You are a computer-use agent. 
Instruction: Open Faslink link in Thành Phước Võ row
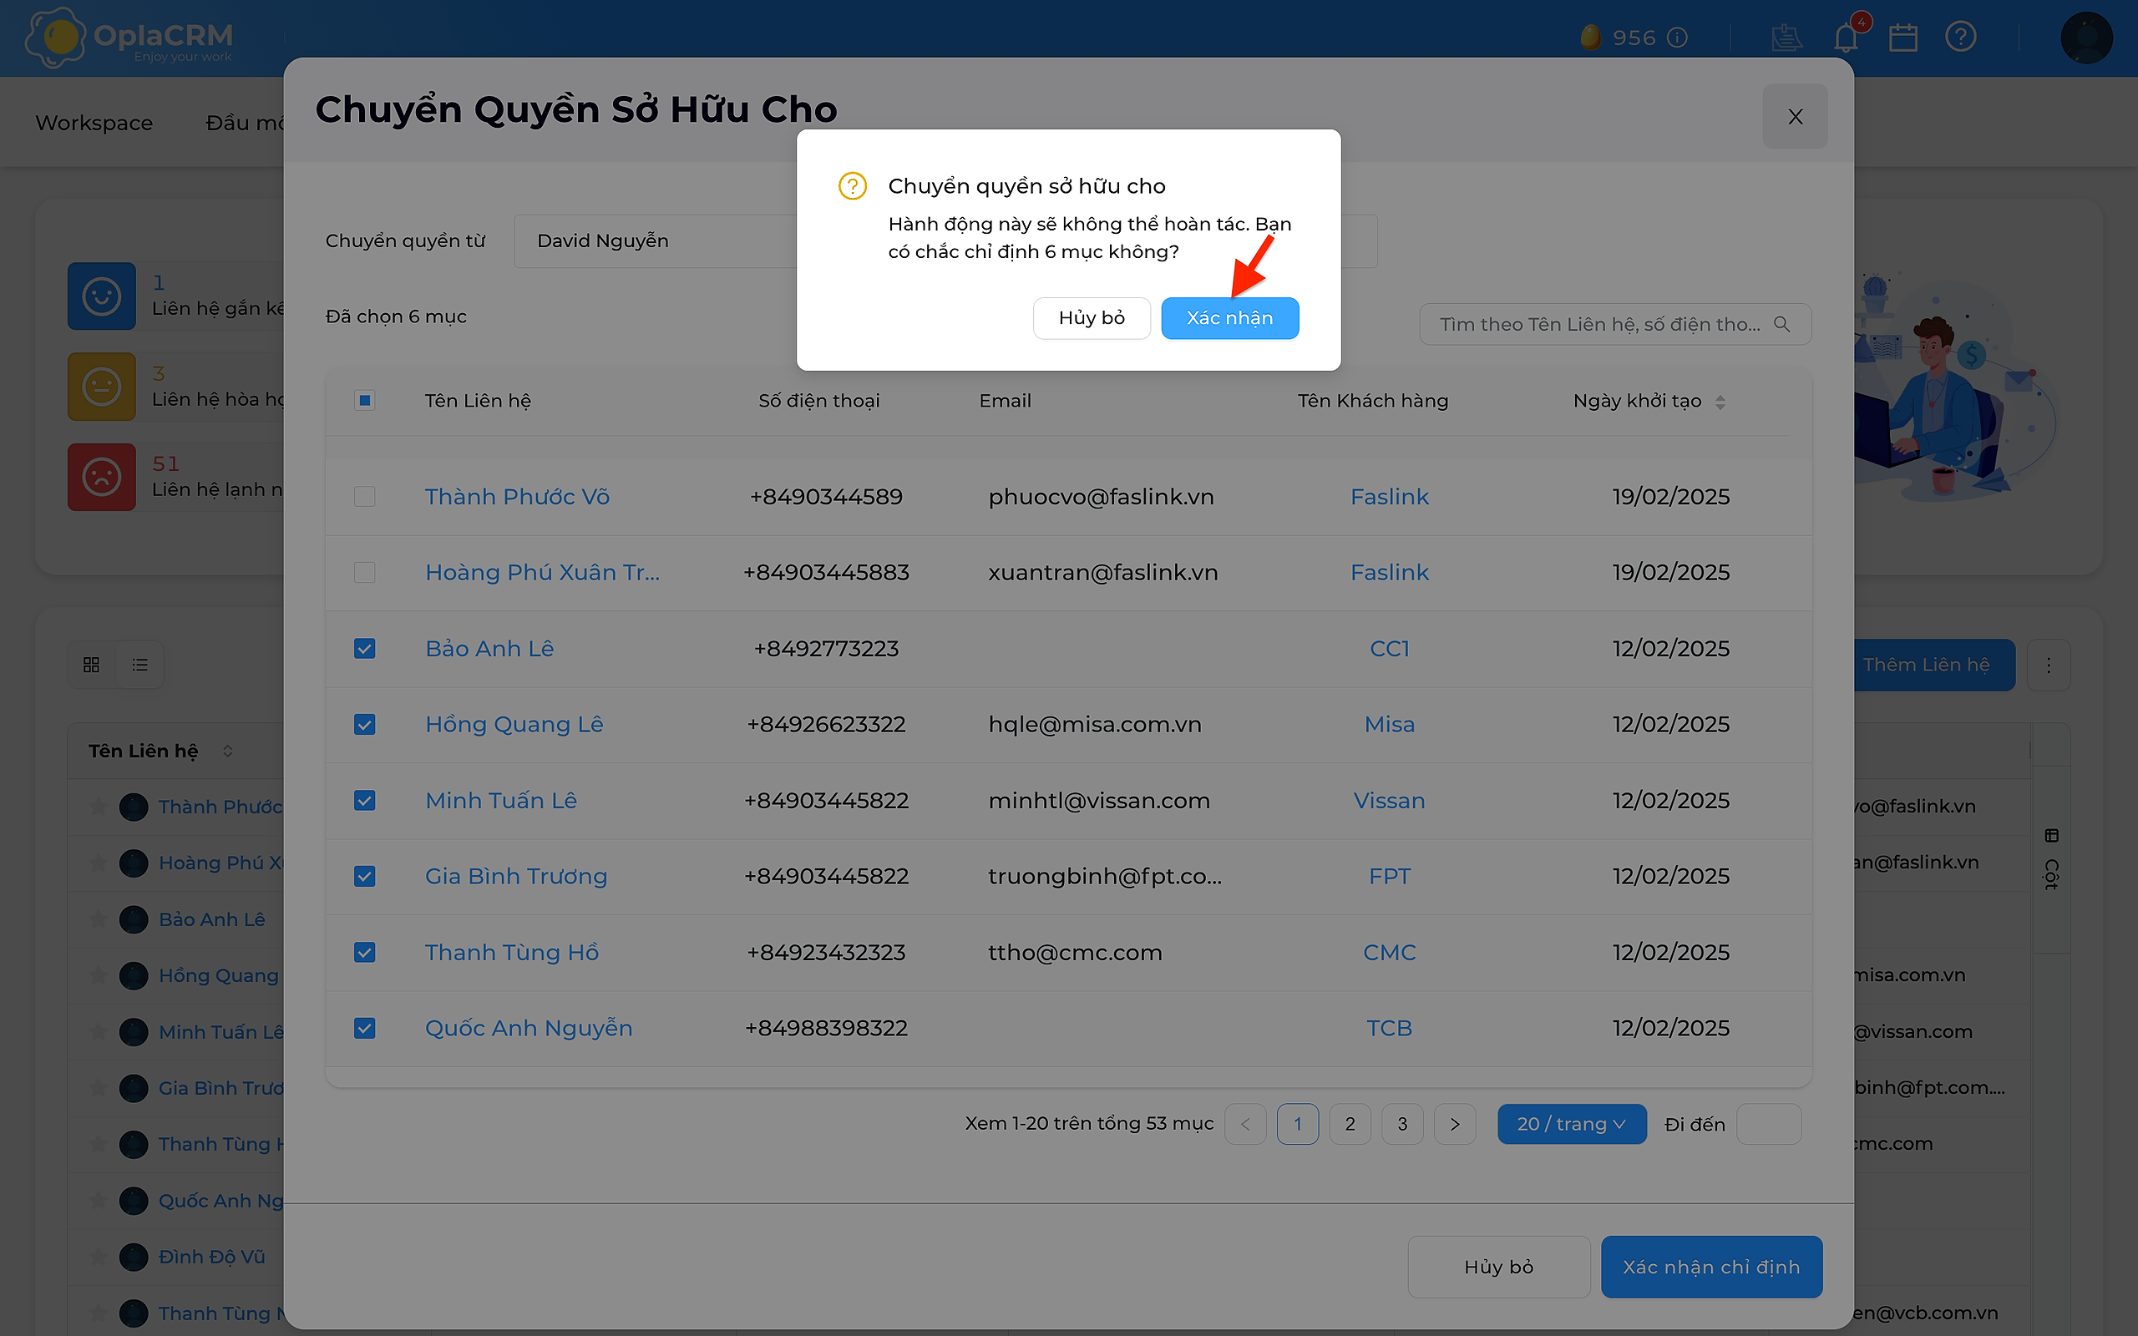point(1390,497)
